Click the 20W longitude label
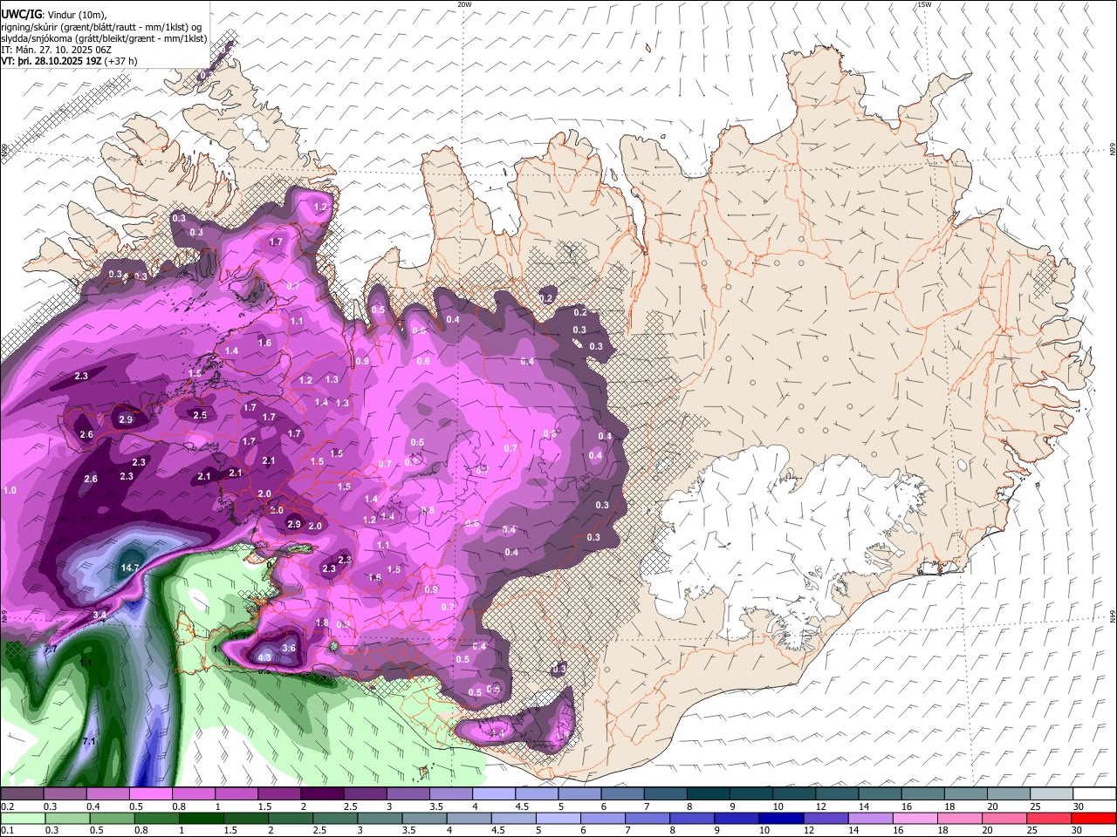Image resolution: width=1117 pixels, height=837 pixels. tap(464, 4)
